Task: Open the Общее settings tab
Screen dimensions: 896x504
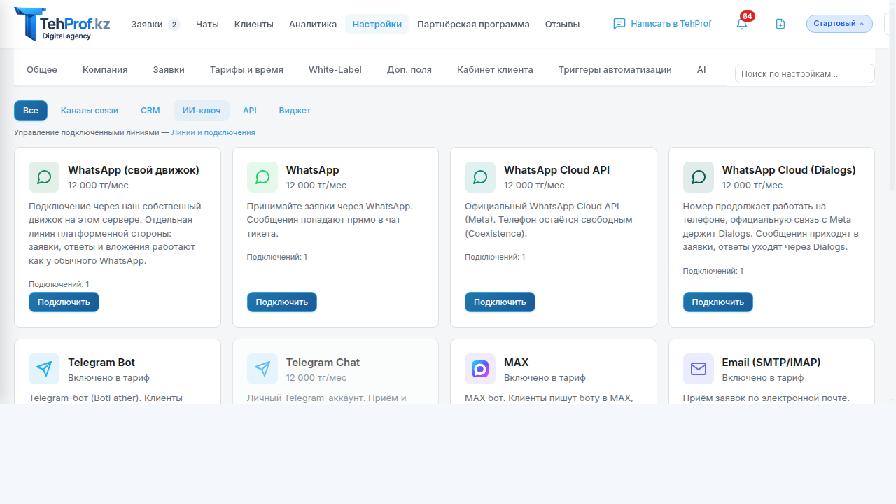Action: click(x=42, y=69)
